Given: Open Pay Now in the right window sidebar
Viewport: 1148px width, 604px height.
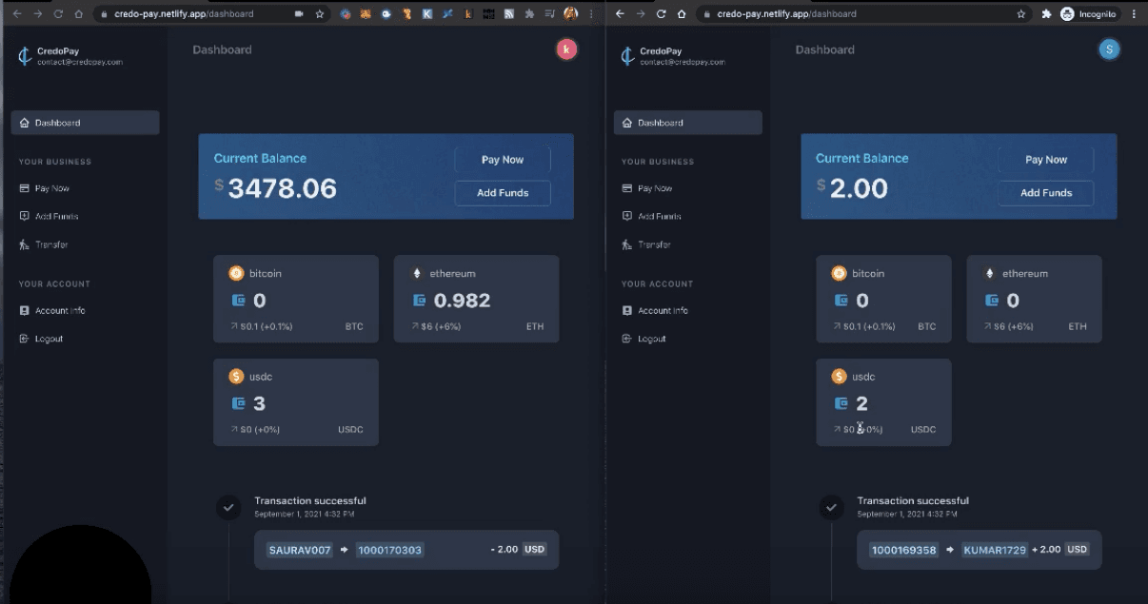Looking at the screenshot, I should (x=647, y=188).
